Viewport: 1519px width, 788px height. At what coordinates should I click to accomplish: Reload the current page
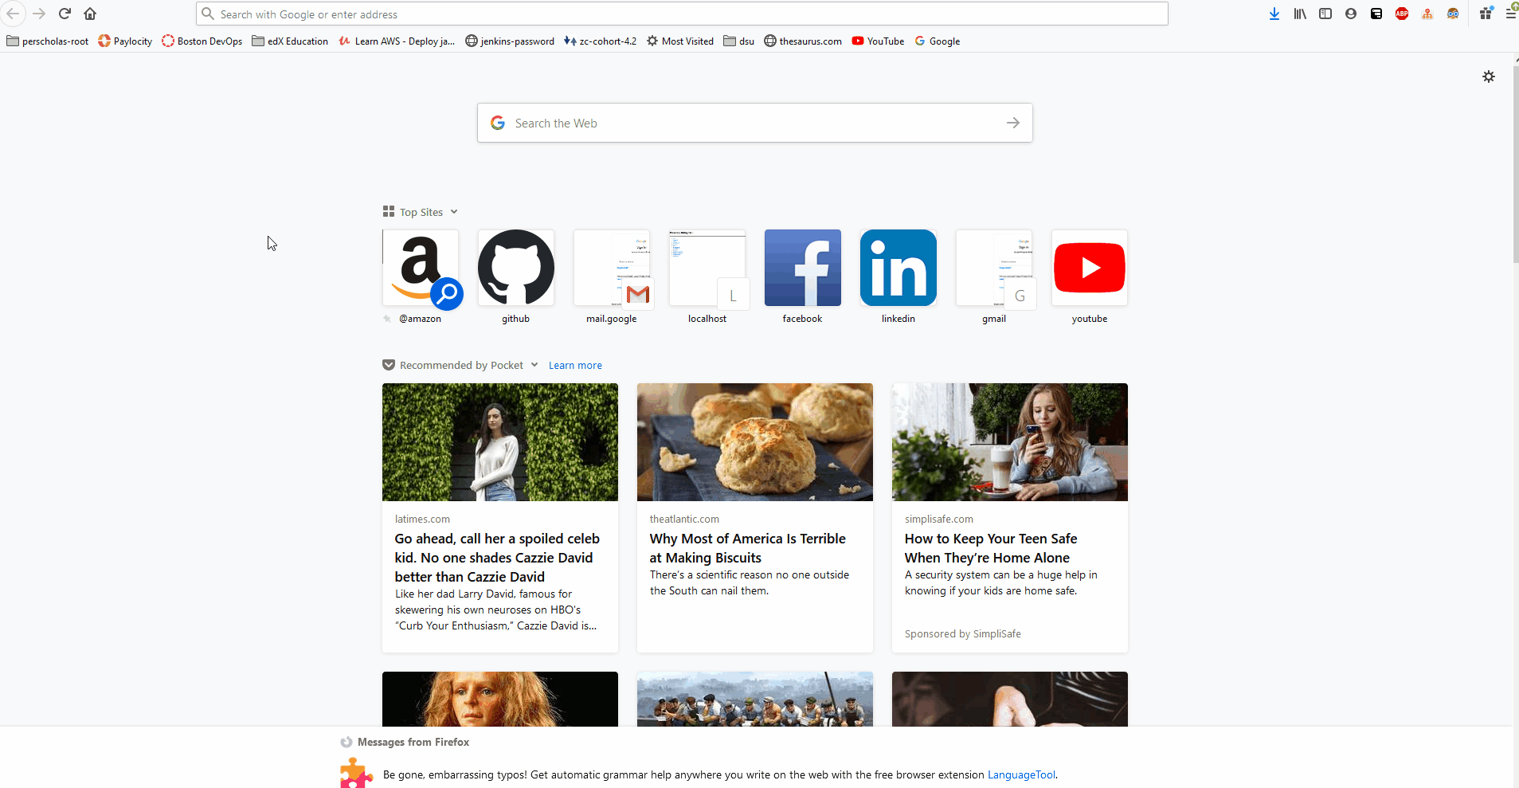(x=65, y=14)
